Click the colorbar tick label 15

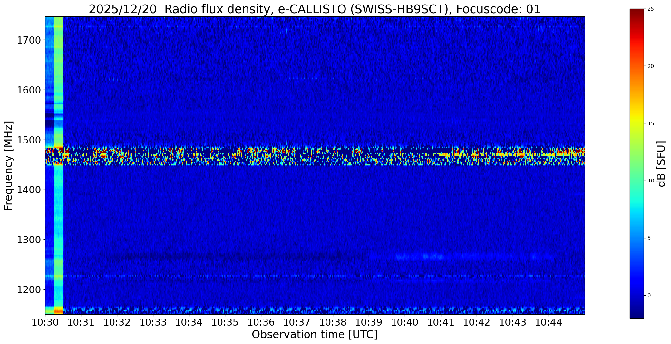click(x=651, y=123)
